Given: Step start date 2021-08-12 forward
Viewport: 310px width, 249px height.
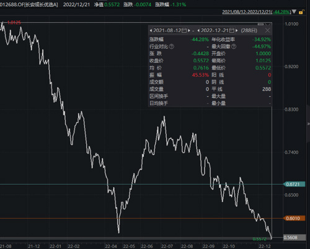Looking at the screenshot, I should pyautogui.click(x=189, y=30).
